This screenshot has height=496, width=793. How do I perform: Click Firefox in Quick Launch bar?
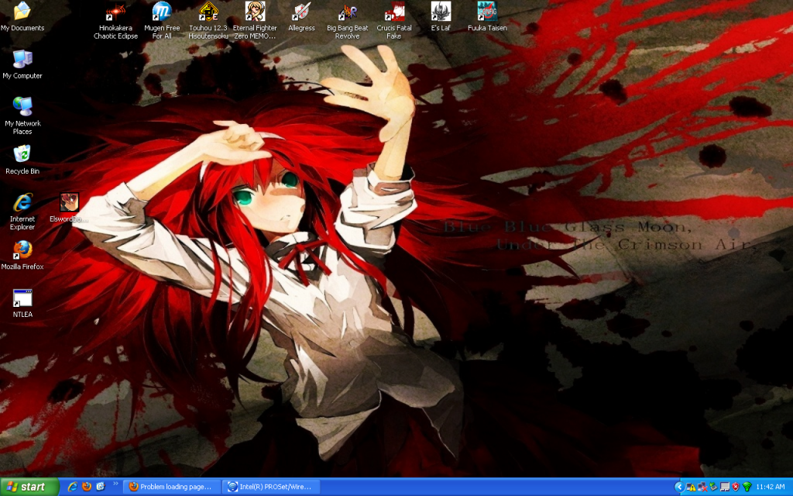tap(87, 487)
